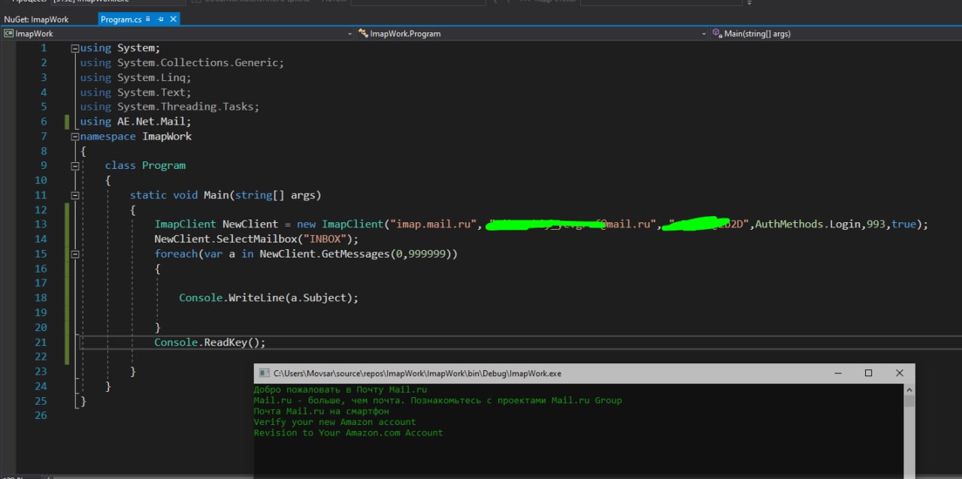Open the ImapWork.Program type dropdown
The width and height of the screenshot is (962, 479).
(x=531, y=33)
